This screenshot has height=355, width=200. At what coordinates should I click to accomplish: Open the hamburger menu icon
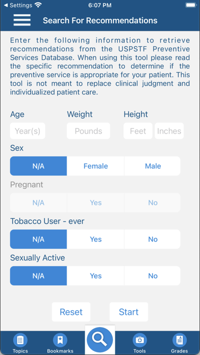22,20
